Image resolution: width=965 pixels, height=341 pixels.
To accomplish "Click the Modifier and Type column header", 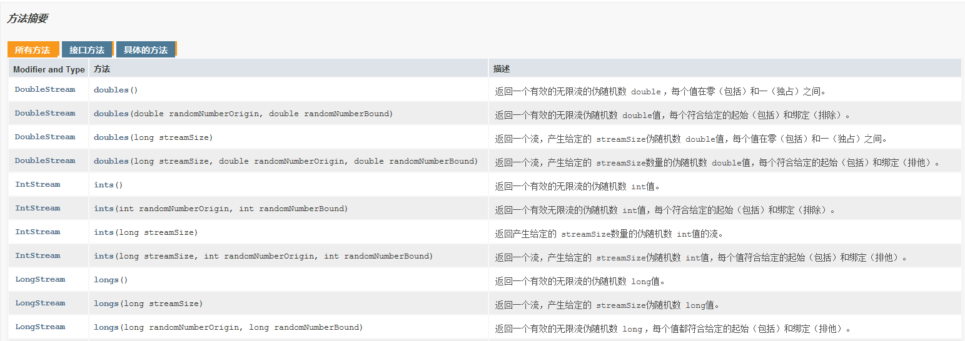I will (49, 69).
